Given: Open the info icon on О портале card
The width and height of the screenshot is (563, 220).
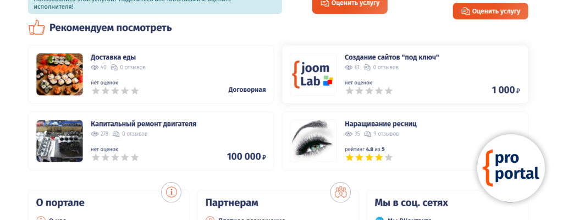Looking at the screenshot, I should tap(172, 193).
